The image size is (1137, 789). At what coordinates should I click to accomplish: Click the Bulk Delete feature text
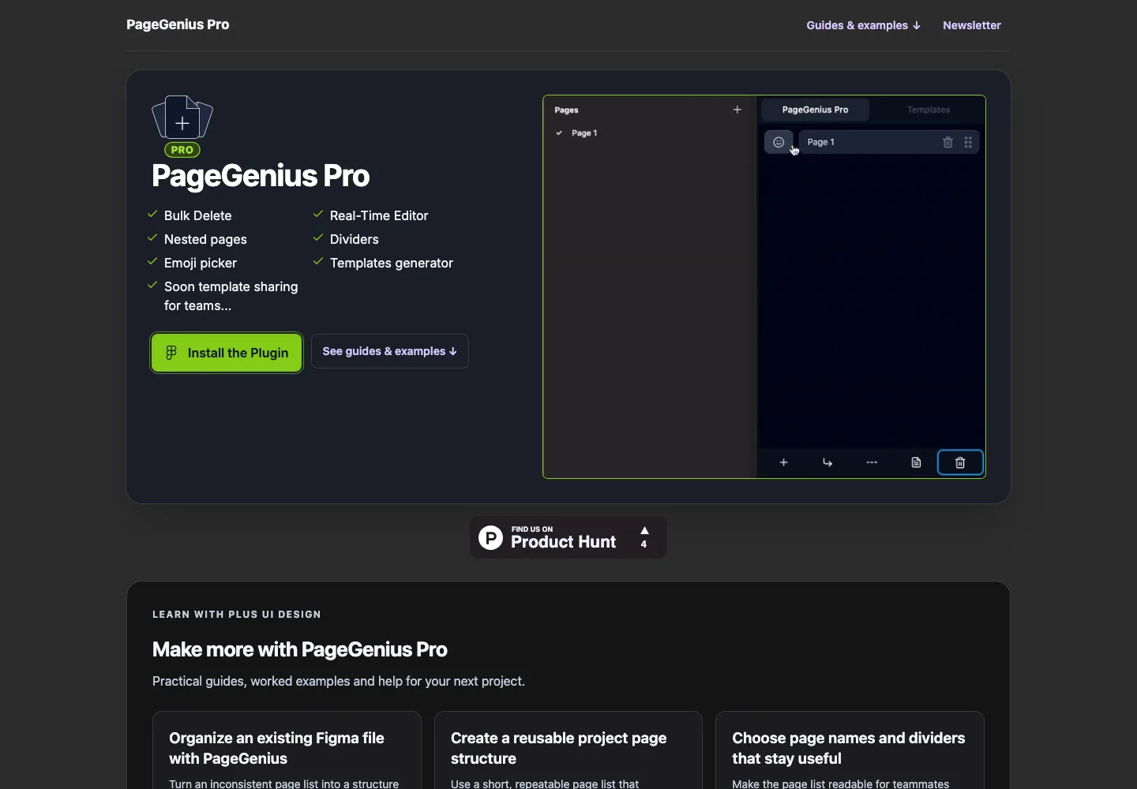tap(198, 215)
